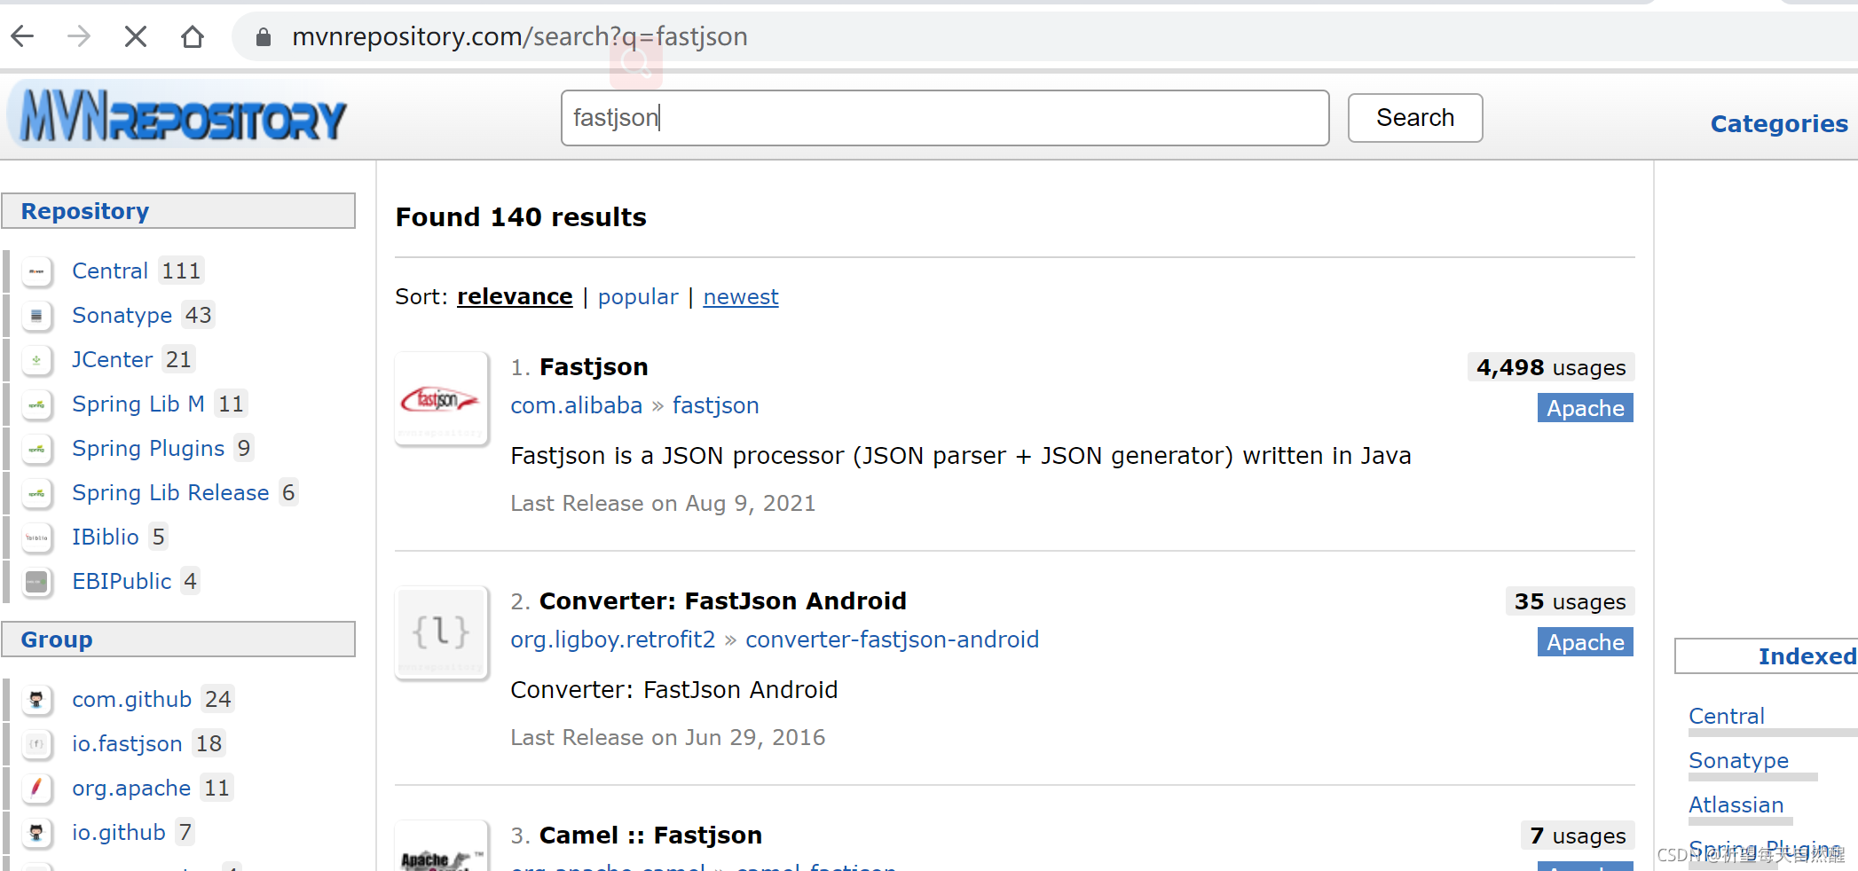1858x871 pixels.
Task: Click the Group sidebar header
Action: click(x=178, y=640)
